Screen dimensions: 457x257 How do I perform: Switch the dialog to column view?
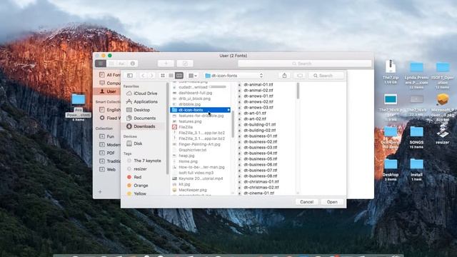pos(179,76)
